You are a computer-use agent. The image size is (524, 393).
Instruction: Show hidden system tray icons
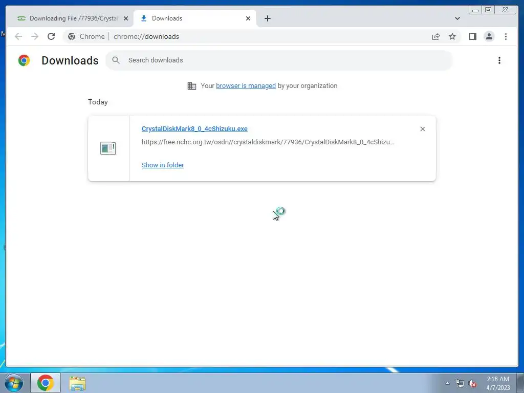coord(447,383)
